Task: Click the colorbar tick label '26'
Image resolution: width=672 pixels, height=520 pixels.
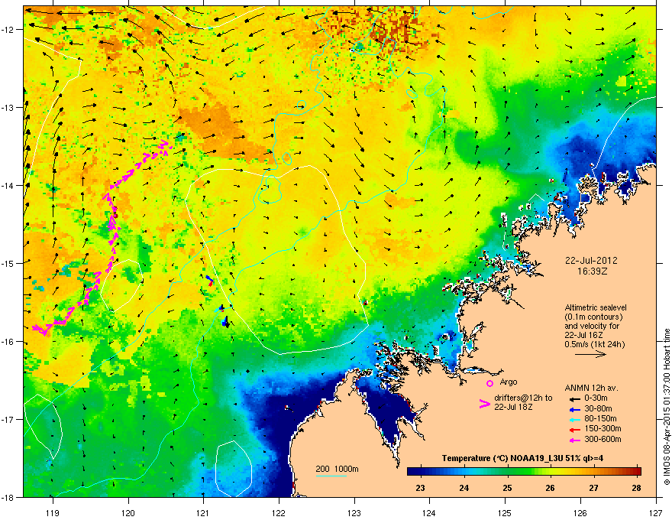Action: pos(551,488)
